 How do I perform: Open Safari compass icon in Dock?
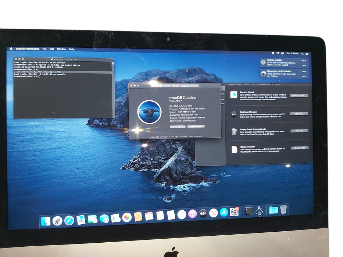click(x=69, y=220)
